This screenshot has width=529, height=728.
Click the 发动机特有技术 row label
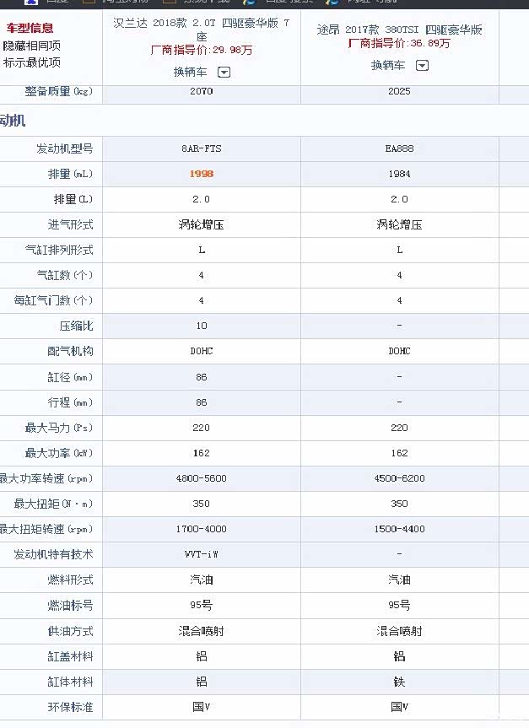(53, 554)
